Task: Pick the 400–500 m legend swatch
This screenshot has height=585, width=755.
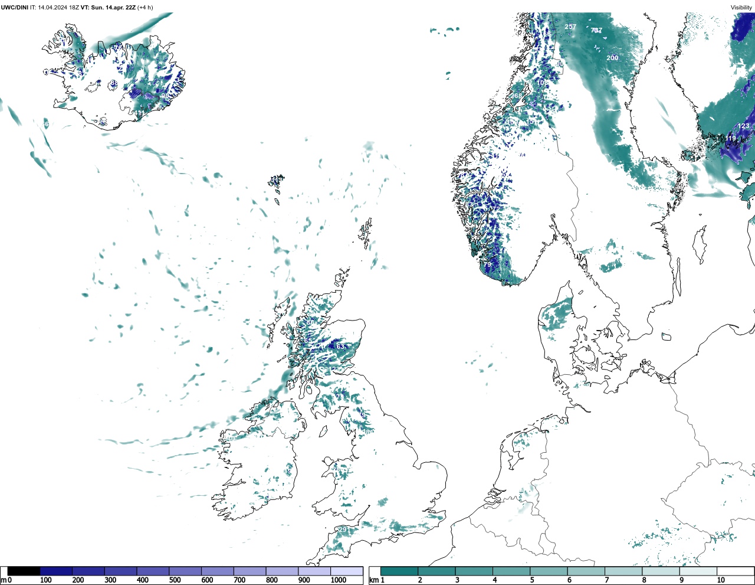Action: tap(153, 571)
